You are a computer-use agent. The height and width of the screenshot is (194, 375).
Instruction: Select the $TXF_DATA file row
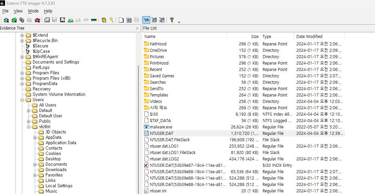pos(244,121)
